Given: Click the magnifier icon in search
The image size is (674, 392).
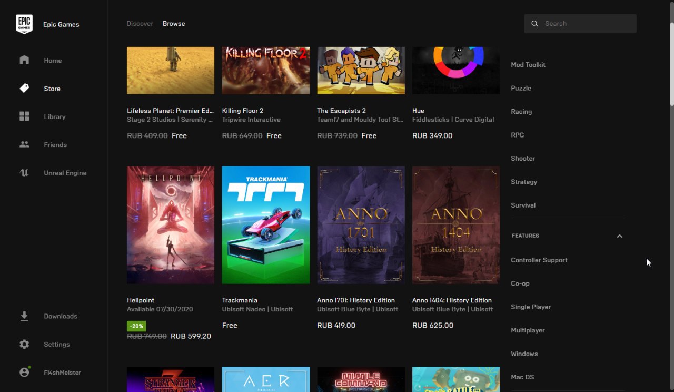Looking at the screenshot, I should point(534,24).
